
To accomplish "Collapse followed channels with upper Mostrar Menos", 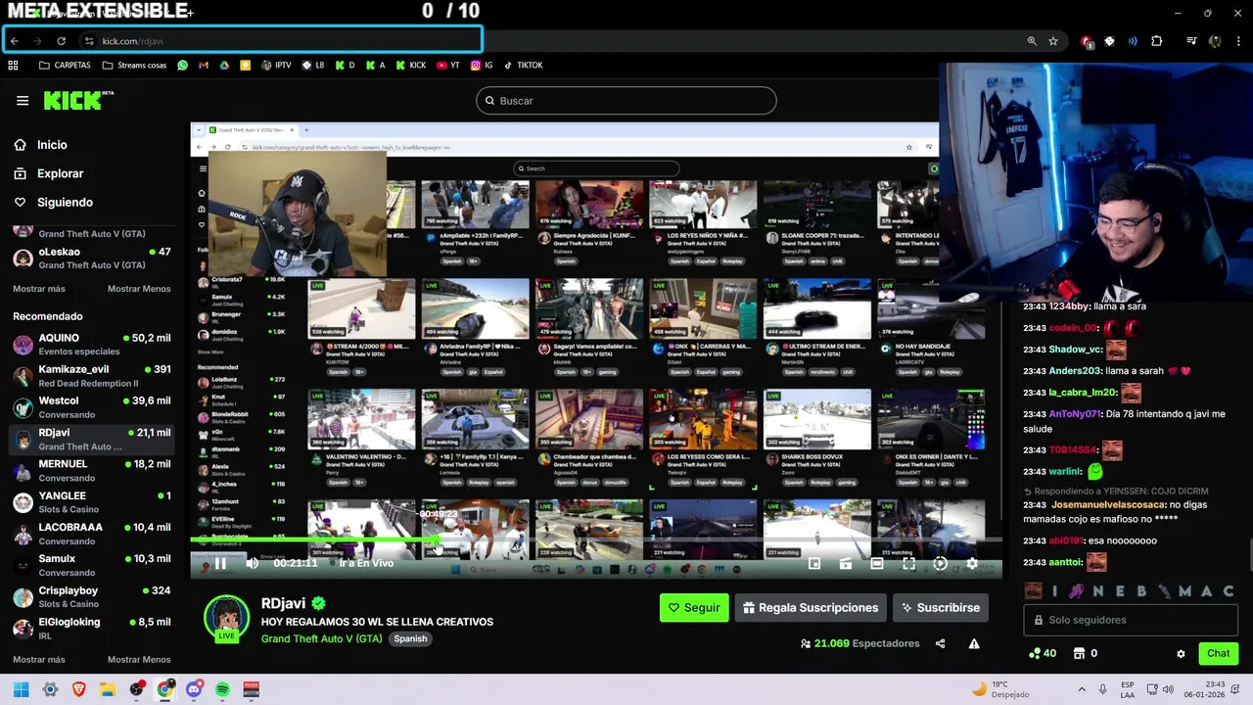I will 139,289.
